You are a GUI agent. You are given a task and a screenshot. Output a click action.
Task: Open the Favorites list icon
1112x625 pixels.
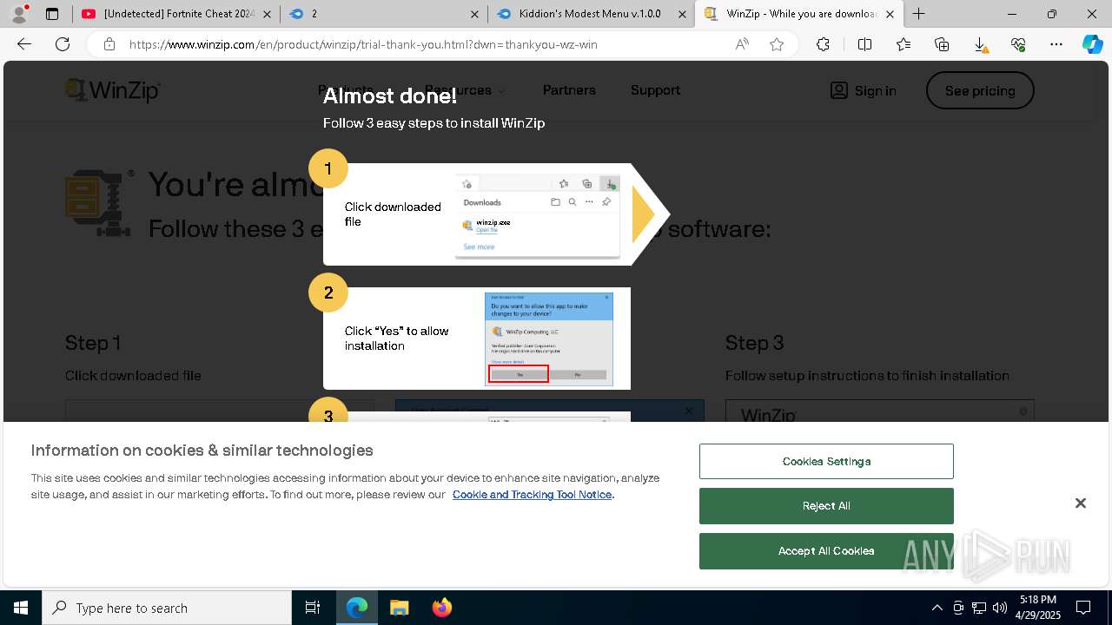[903, 44]
